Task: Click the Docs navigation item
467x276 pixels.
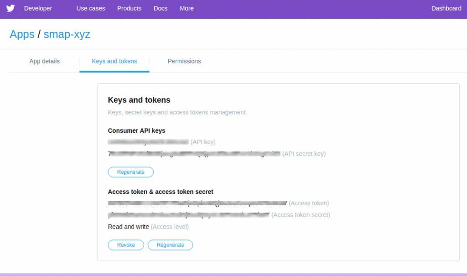Action: pyautogui.click(x=160, y=8)
